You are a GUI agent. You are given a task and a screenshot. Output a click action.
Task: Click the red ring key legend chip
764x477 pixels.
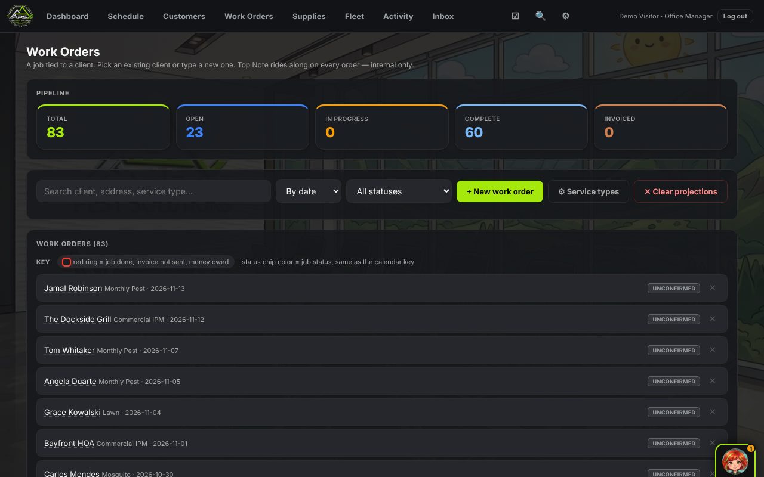click(146, 262)
